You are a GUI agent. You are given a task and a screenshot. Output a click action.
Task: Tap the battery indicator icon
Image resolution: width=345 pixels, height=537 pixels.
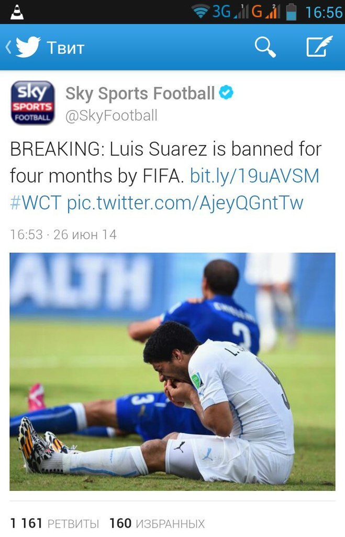(291, 12)
